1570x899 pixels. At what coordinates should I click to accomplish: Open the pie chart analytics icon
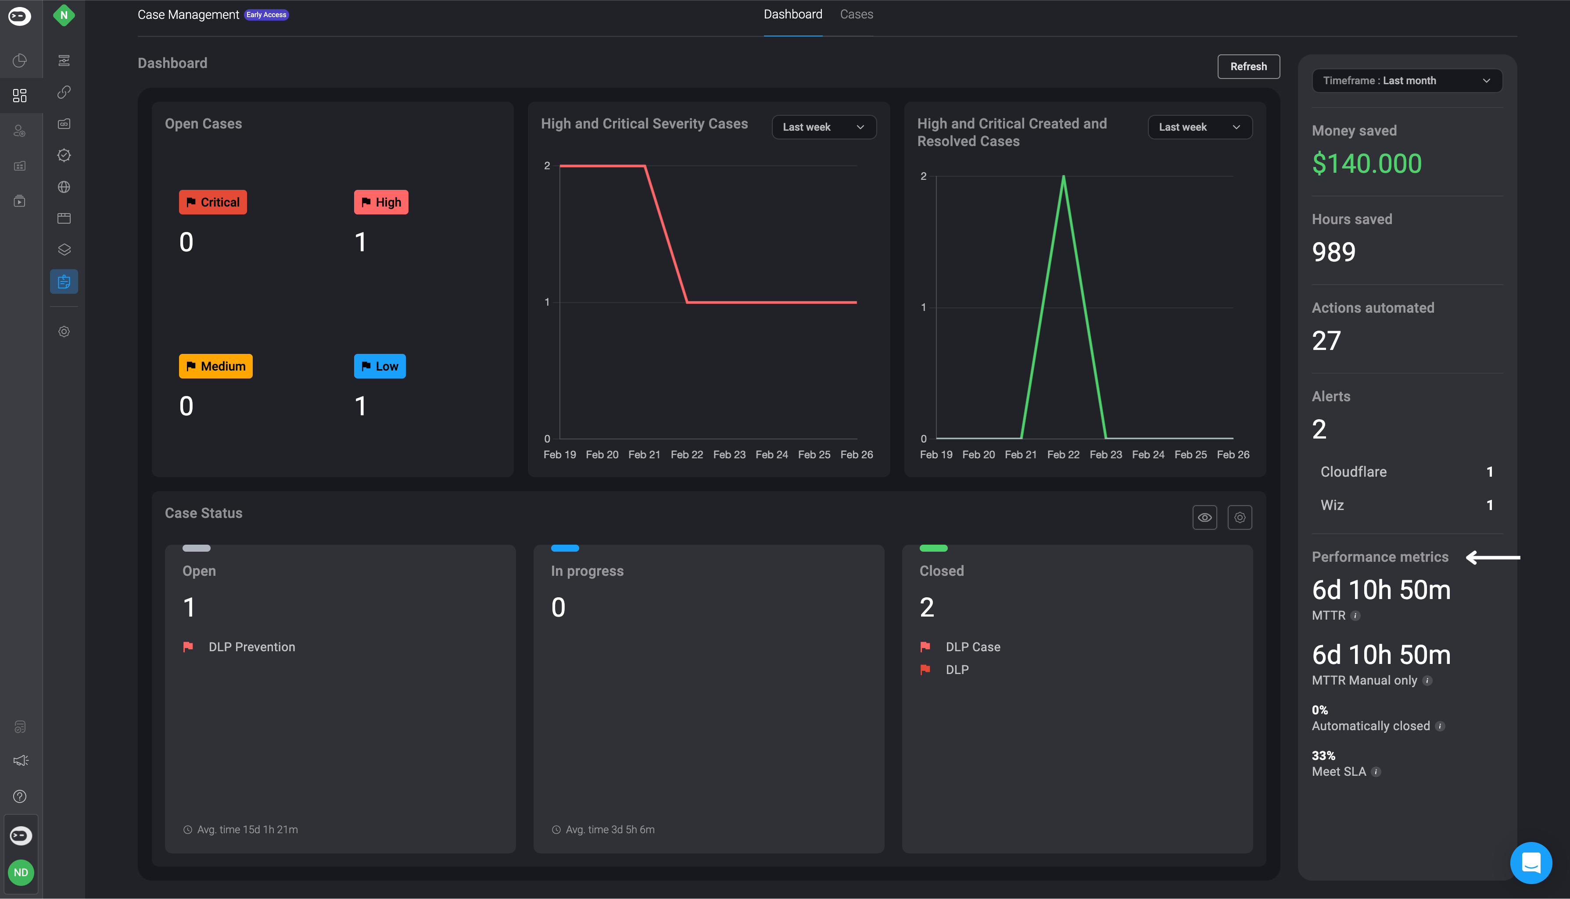(20, 60)
